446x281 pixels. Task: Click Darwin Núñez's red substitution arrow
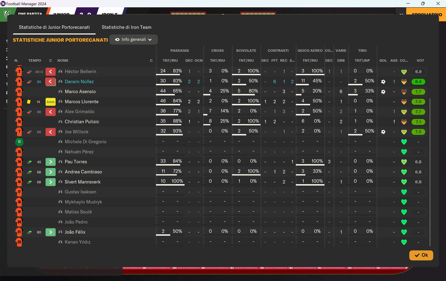(51, 81)
